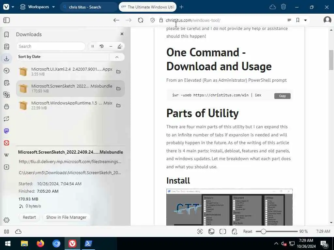Open folder for Microsoft.UI.Xaml download
This screenshot has width=334, height=250.
tap(118, 72)
